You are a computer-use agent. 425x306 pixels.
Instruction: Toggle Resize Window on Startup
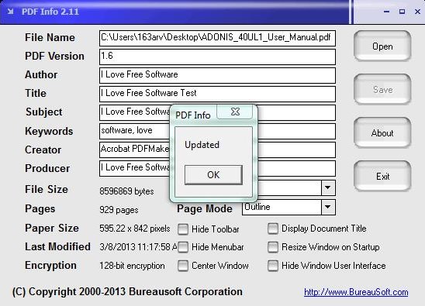click(x=273, y=247)
